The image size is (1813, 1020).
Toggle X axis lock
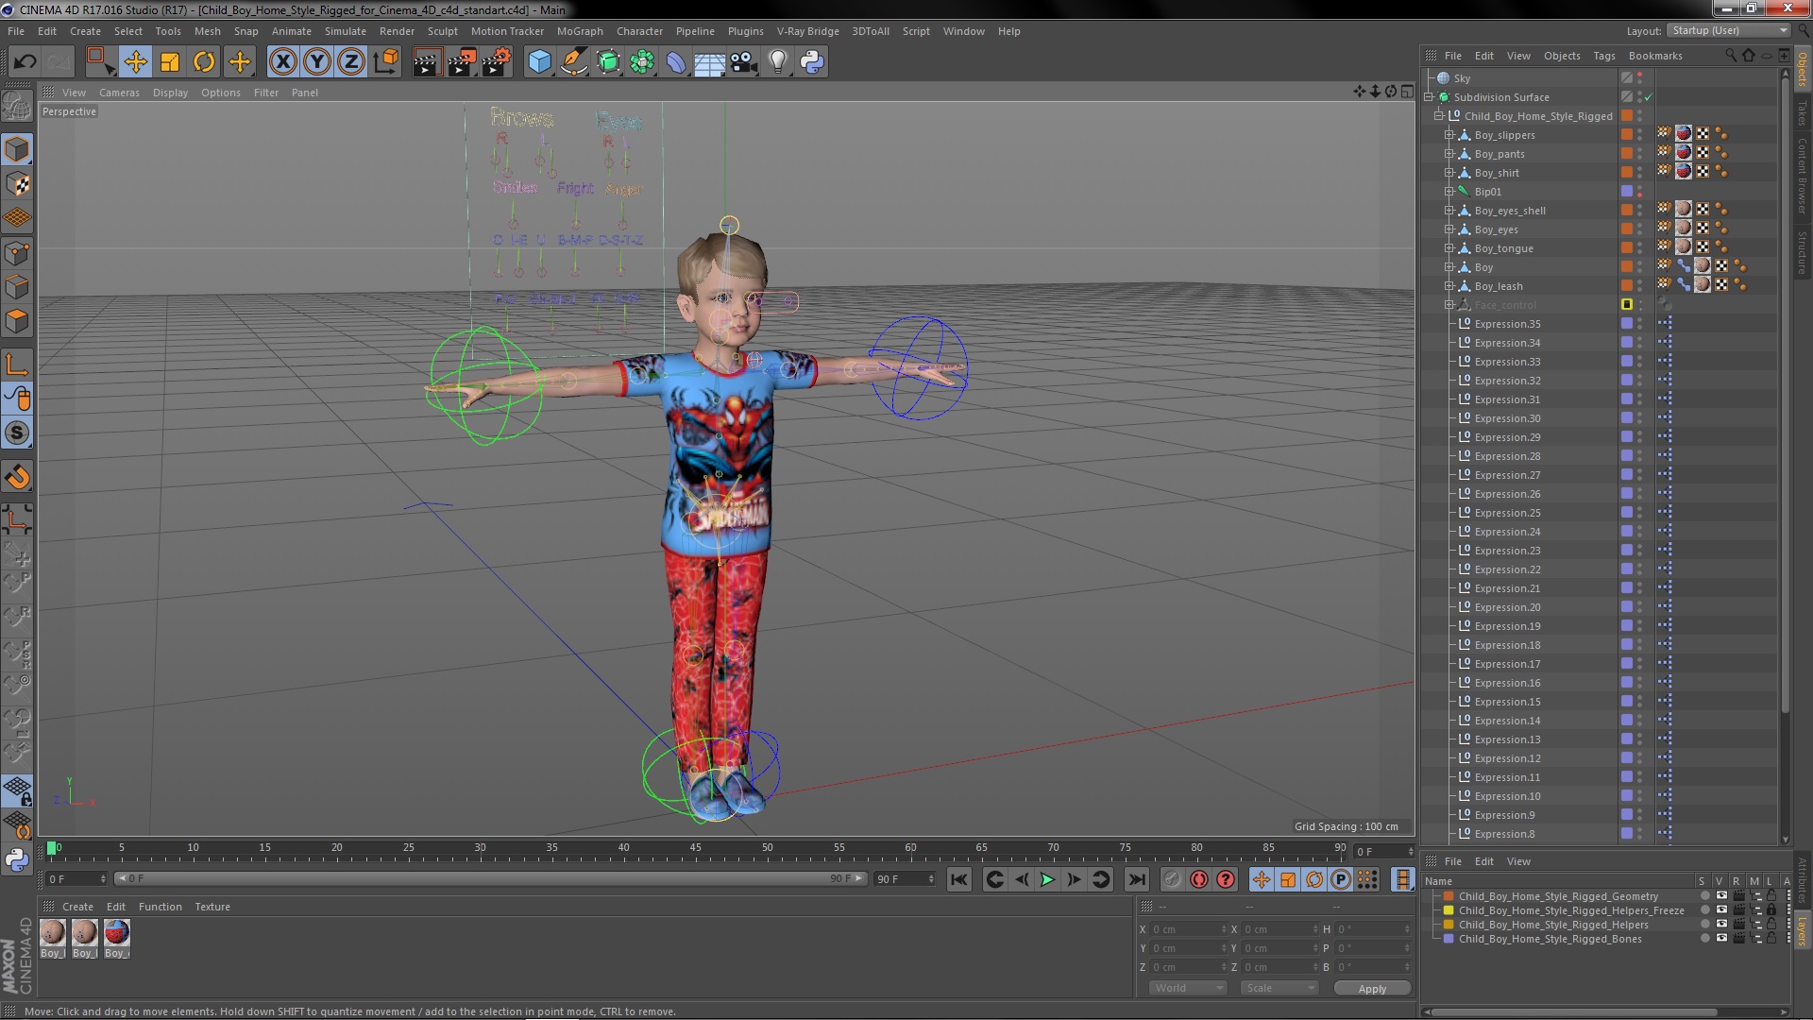[282, 62]
